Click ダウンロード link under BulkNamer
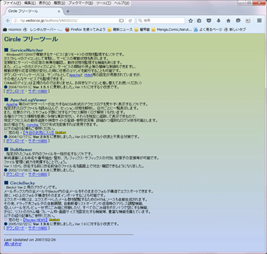Image resolution: width=267 pixels, height=254 pixels. coord(15,174)
